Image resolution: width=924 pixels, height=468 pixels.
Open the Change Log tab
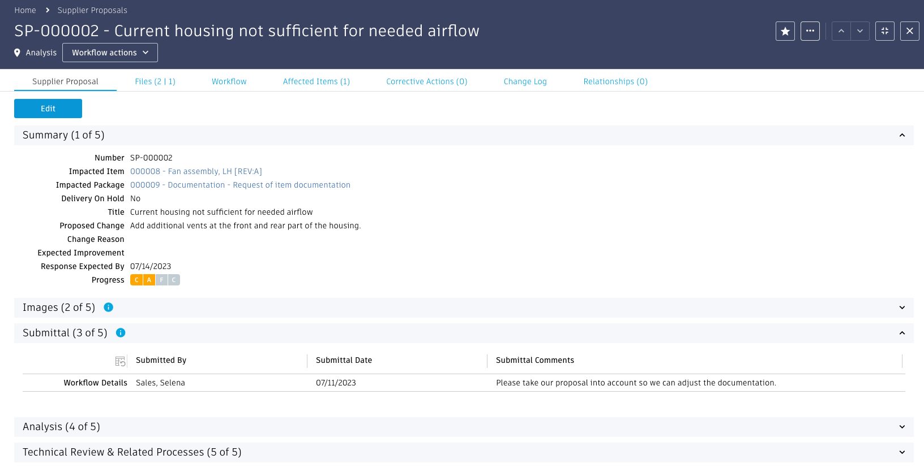(525, 81)
